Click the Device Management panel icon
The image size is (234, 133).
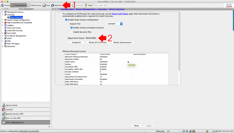coord(4,122)
